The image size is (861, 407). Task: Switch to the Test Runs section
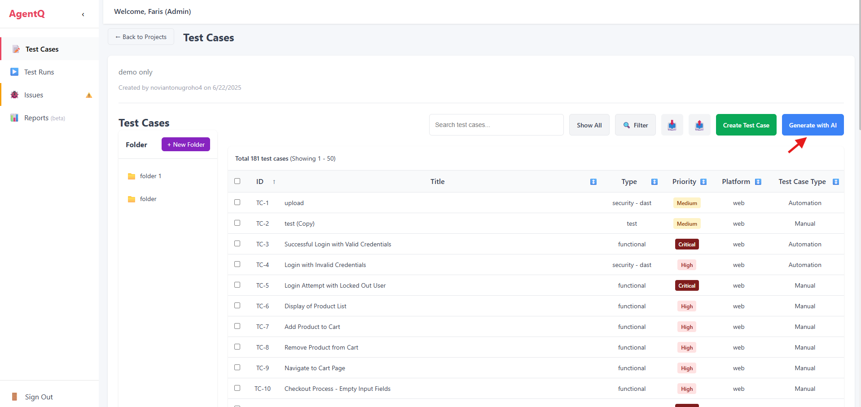tap(40, 72)
